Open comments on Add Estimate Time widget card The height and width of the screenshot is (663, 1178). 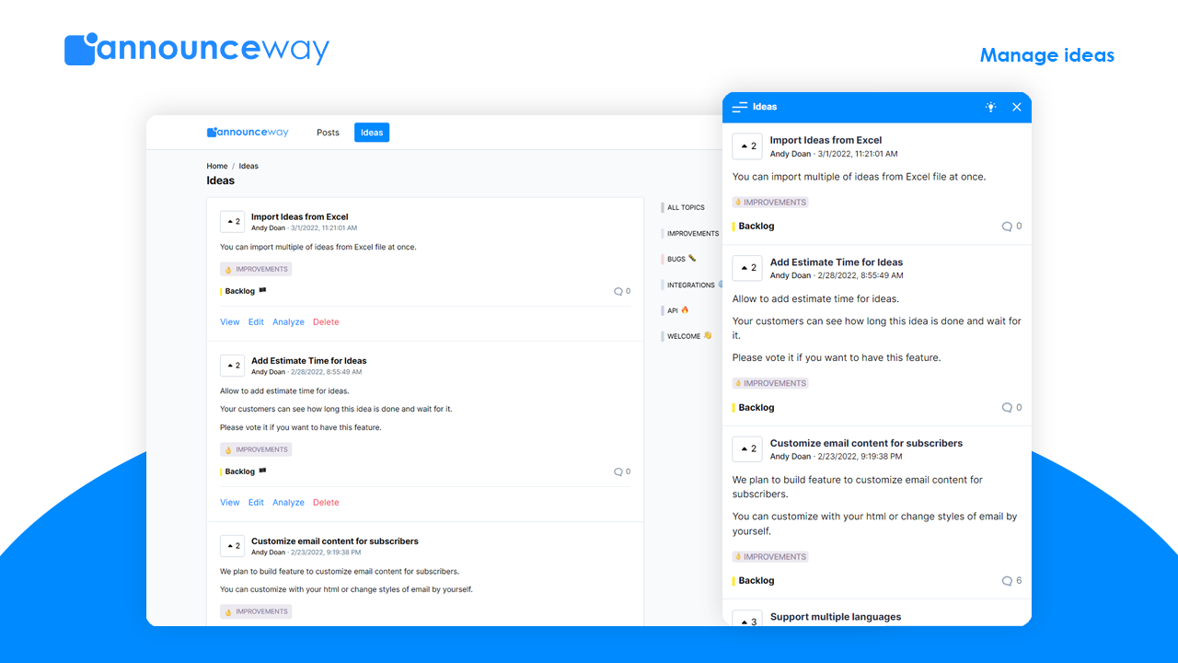tap(1011, 407)
